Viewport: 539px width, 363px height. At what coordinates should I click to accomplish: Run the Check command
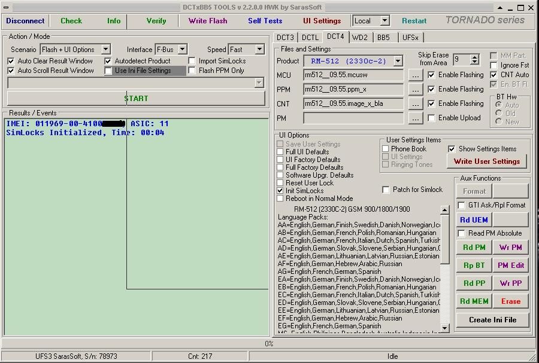point(71,21)
